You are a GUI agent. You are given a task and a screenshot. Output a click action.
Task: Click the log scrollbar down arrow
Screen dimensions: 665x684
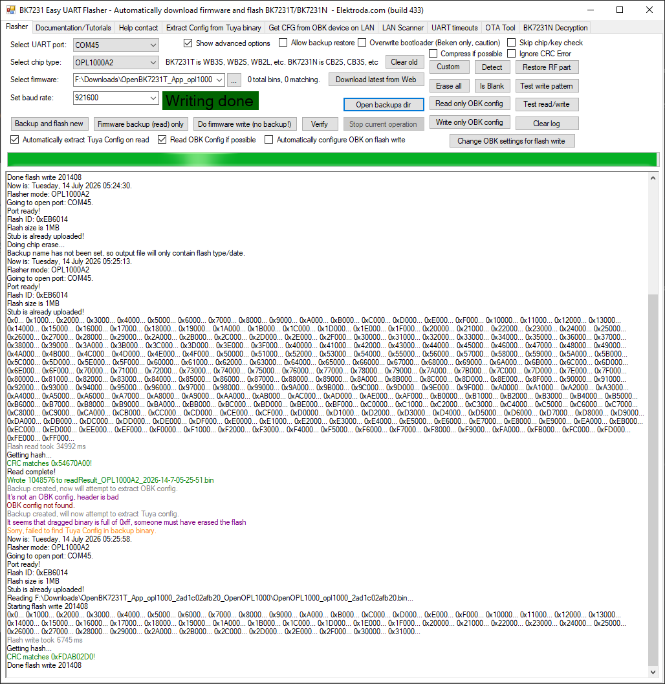tap(653, 672)
